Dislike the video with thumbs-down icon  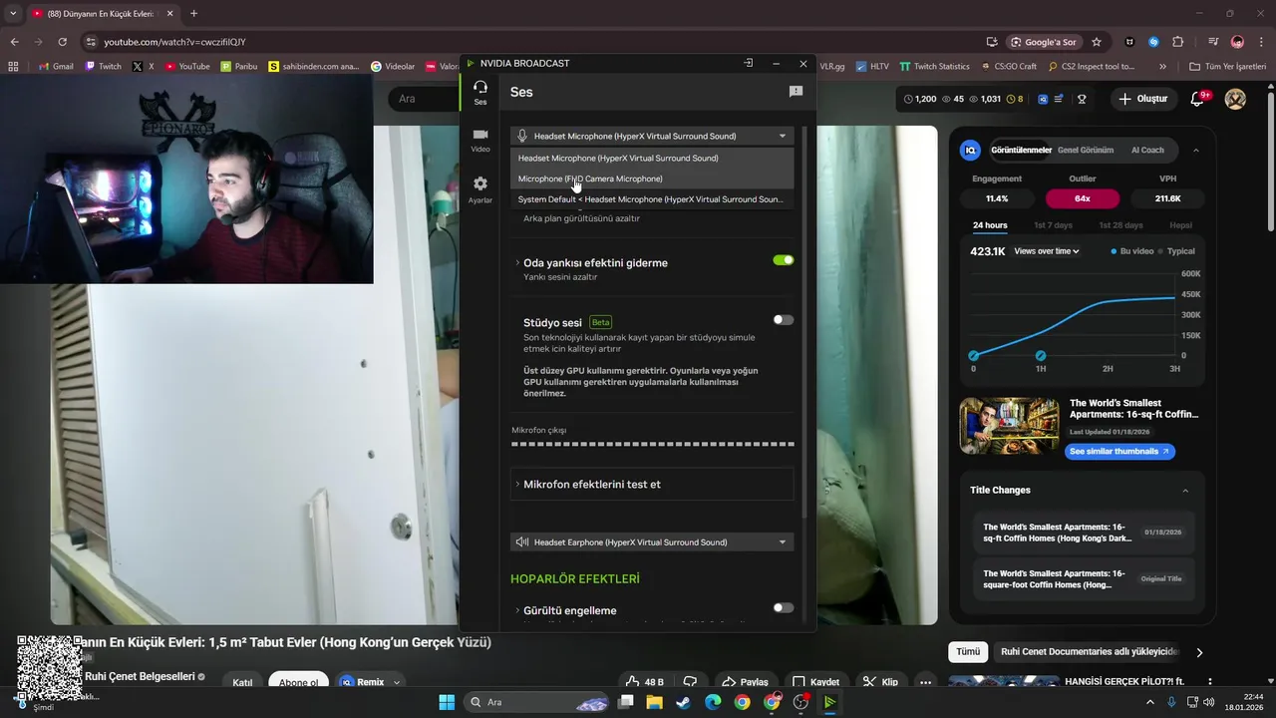pos(690,682)
